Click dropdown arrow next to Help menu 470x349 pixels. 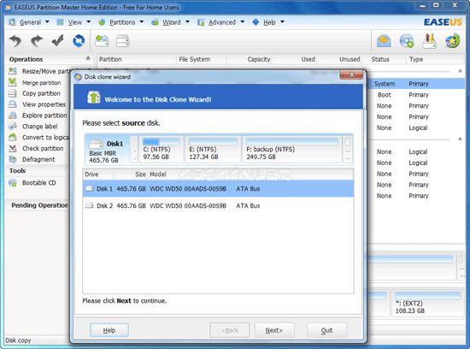(282, 22)
